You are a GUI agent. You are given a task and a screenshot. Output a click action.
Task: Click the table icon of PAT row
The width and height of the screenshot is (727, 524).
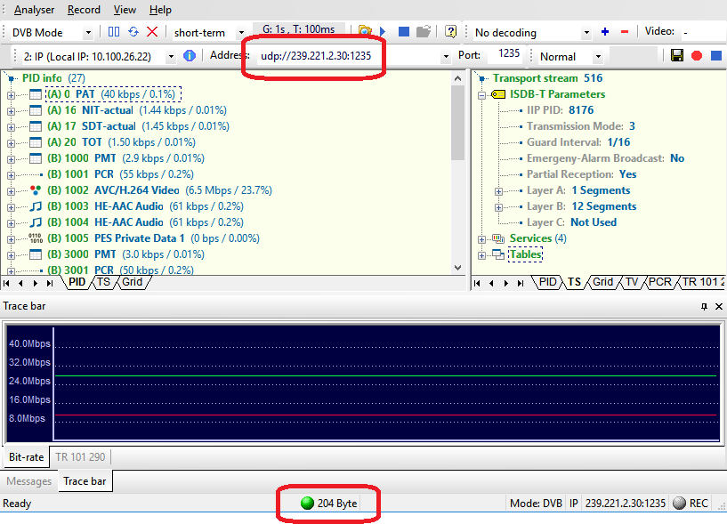pyautogui.click(x=36, y=94)
